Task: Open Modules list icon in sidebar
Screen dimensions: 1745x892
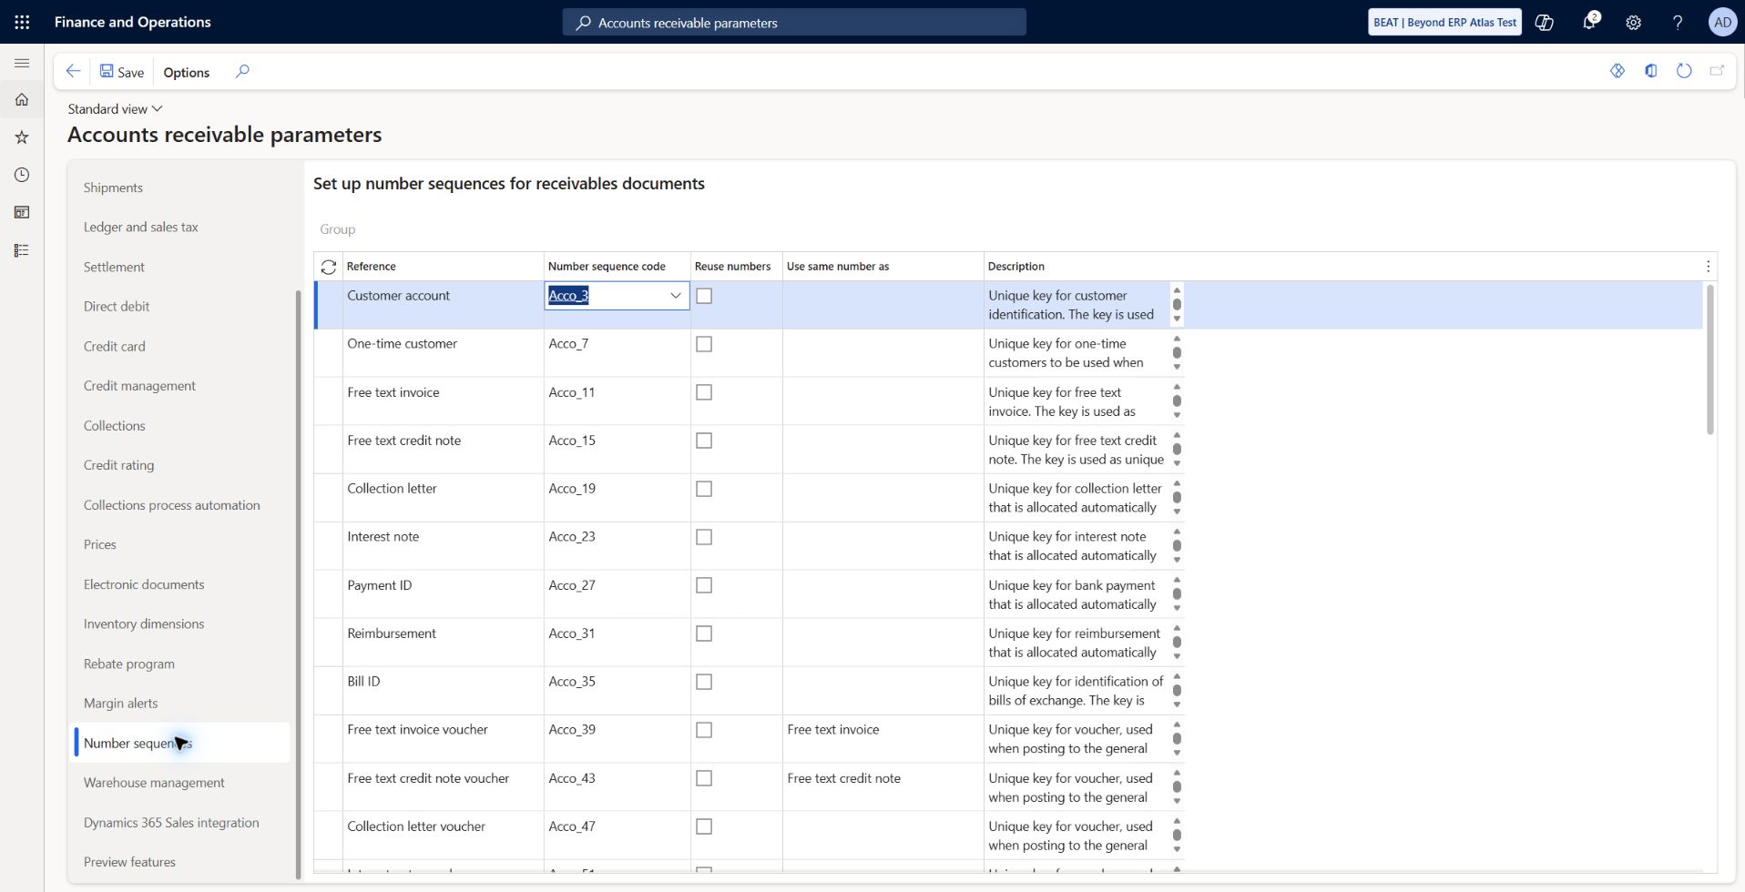Action: (22, 250)
